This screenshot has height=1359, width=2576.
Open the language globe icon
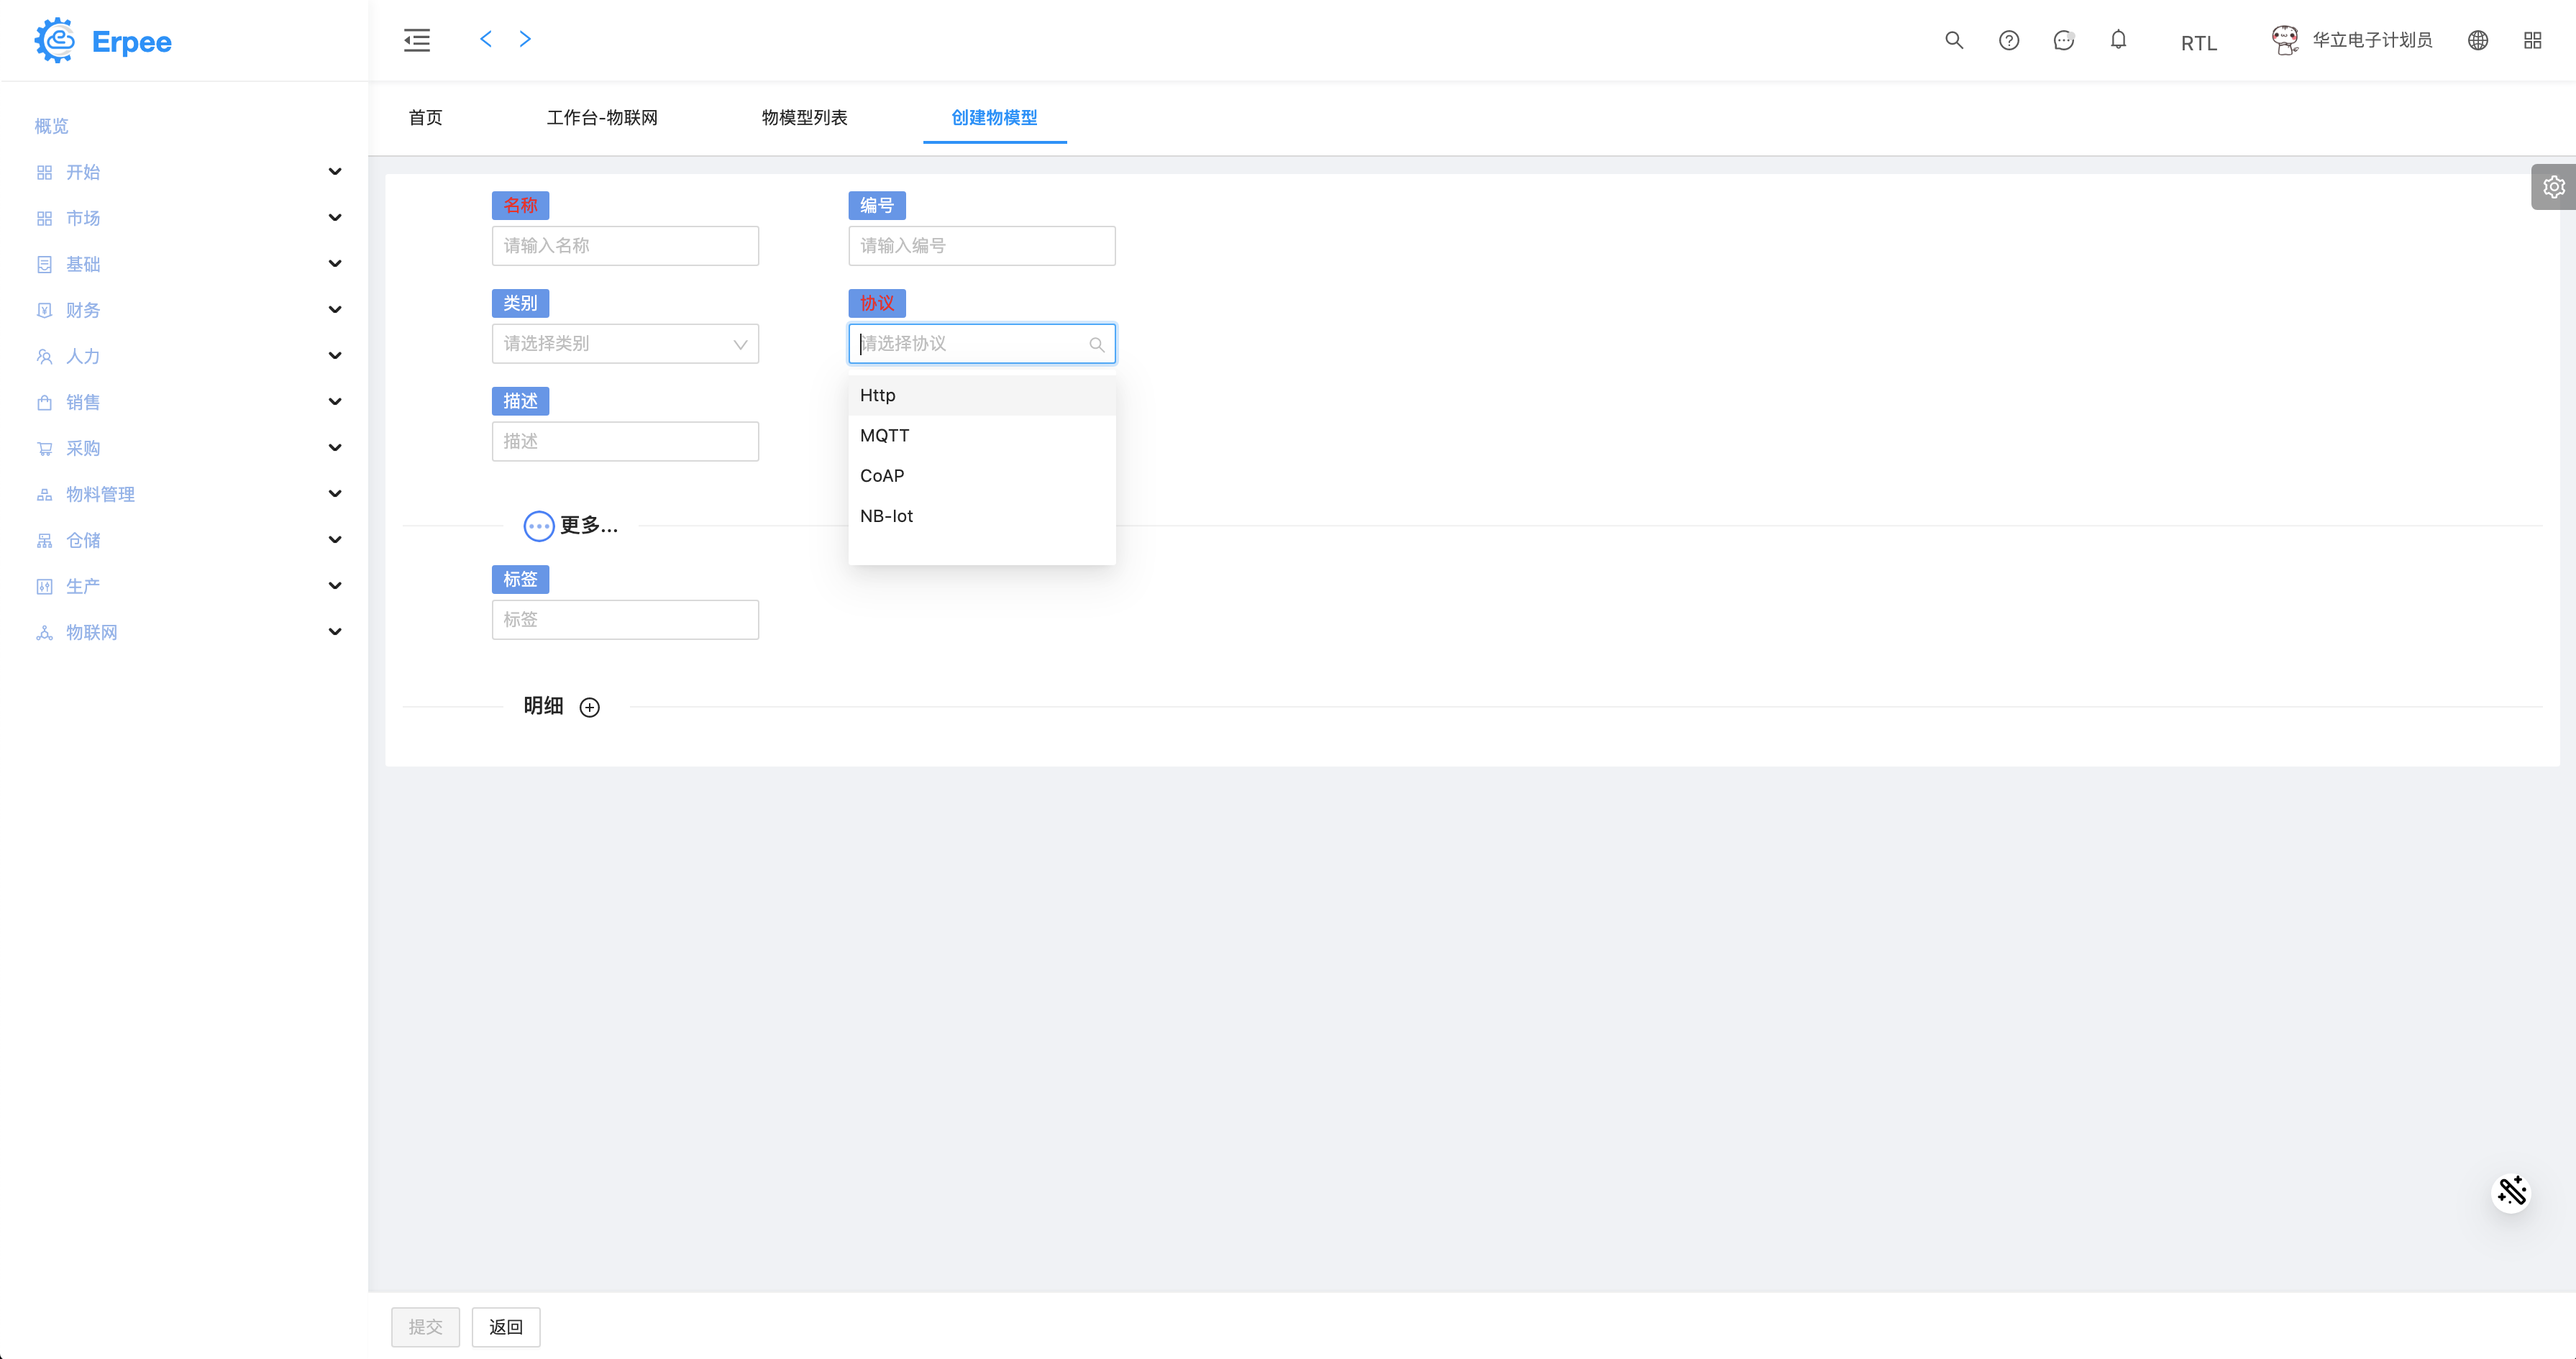point(2477,40)
